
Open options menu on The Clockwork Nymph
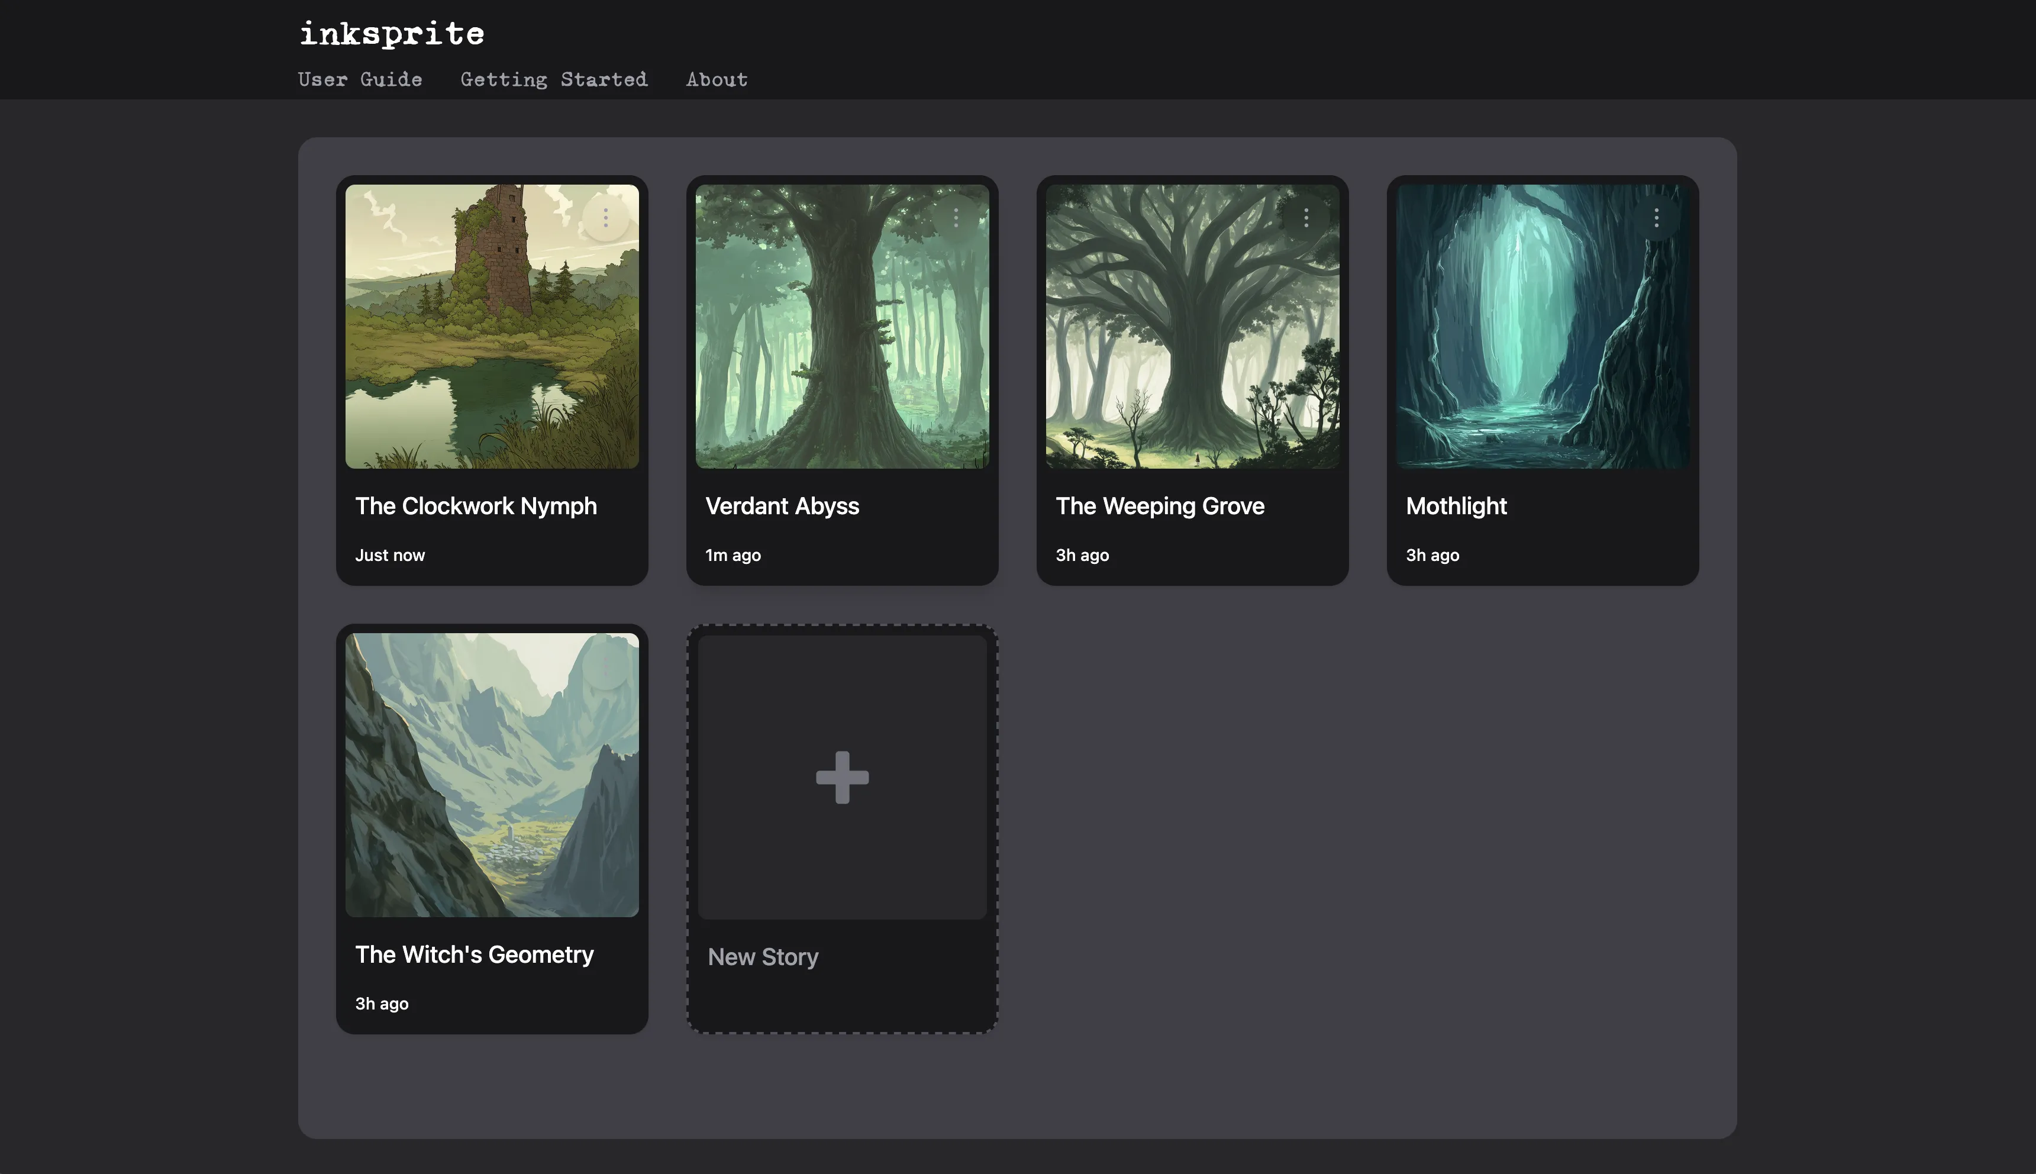point(605,217)
